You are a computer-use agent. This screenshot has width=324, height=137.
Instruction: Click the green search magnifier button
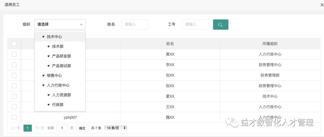[x=220, y=24]
